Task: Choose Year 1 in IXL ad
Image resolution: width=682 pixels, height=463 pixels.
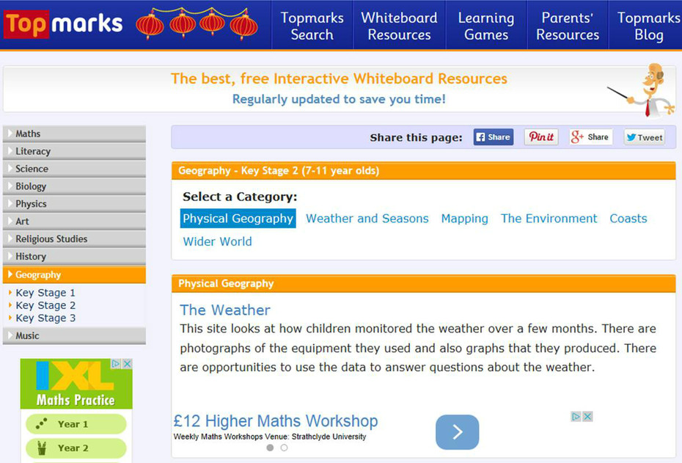Action: pos(76,424)
